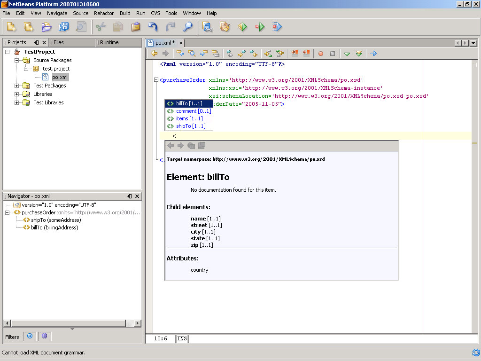Collapse the purchaseOrder node in Navigator
The image size is (481, 361).
[8, 212]
